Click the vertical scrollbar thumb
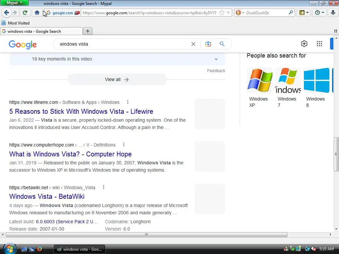The image size is (339, 254). coord(336,154)
